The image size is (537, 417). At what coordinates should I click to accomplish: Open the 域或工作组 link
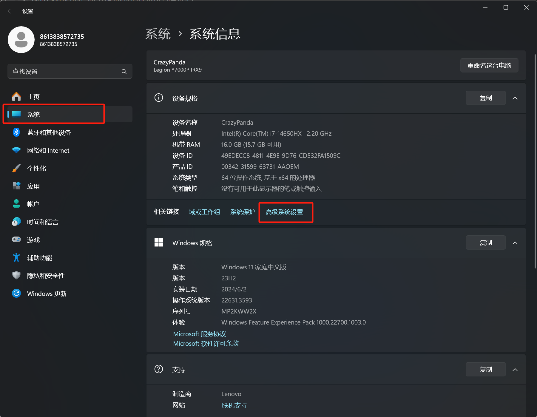[x=204, y=212]
